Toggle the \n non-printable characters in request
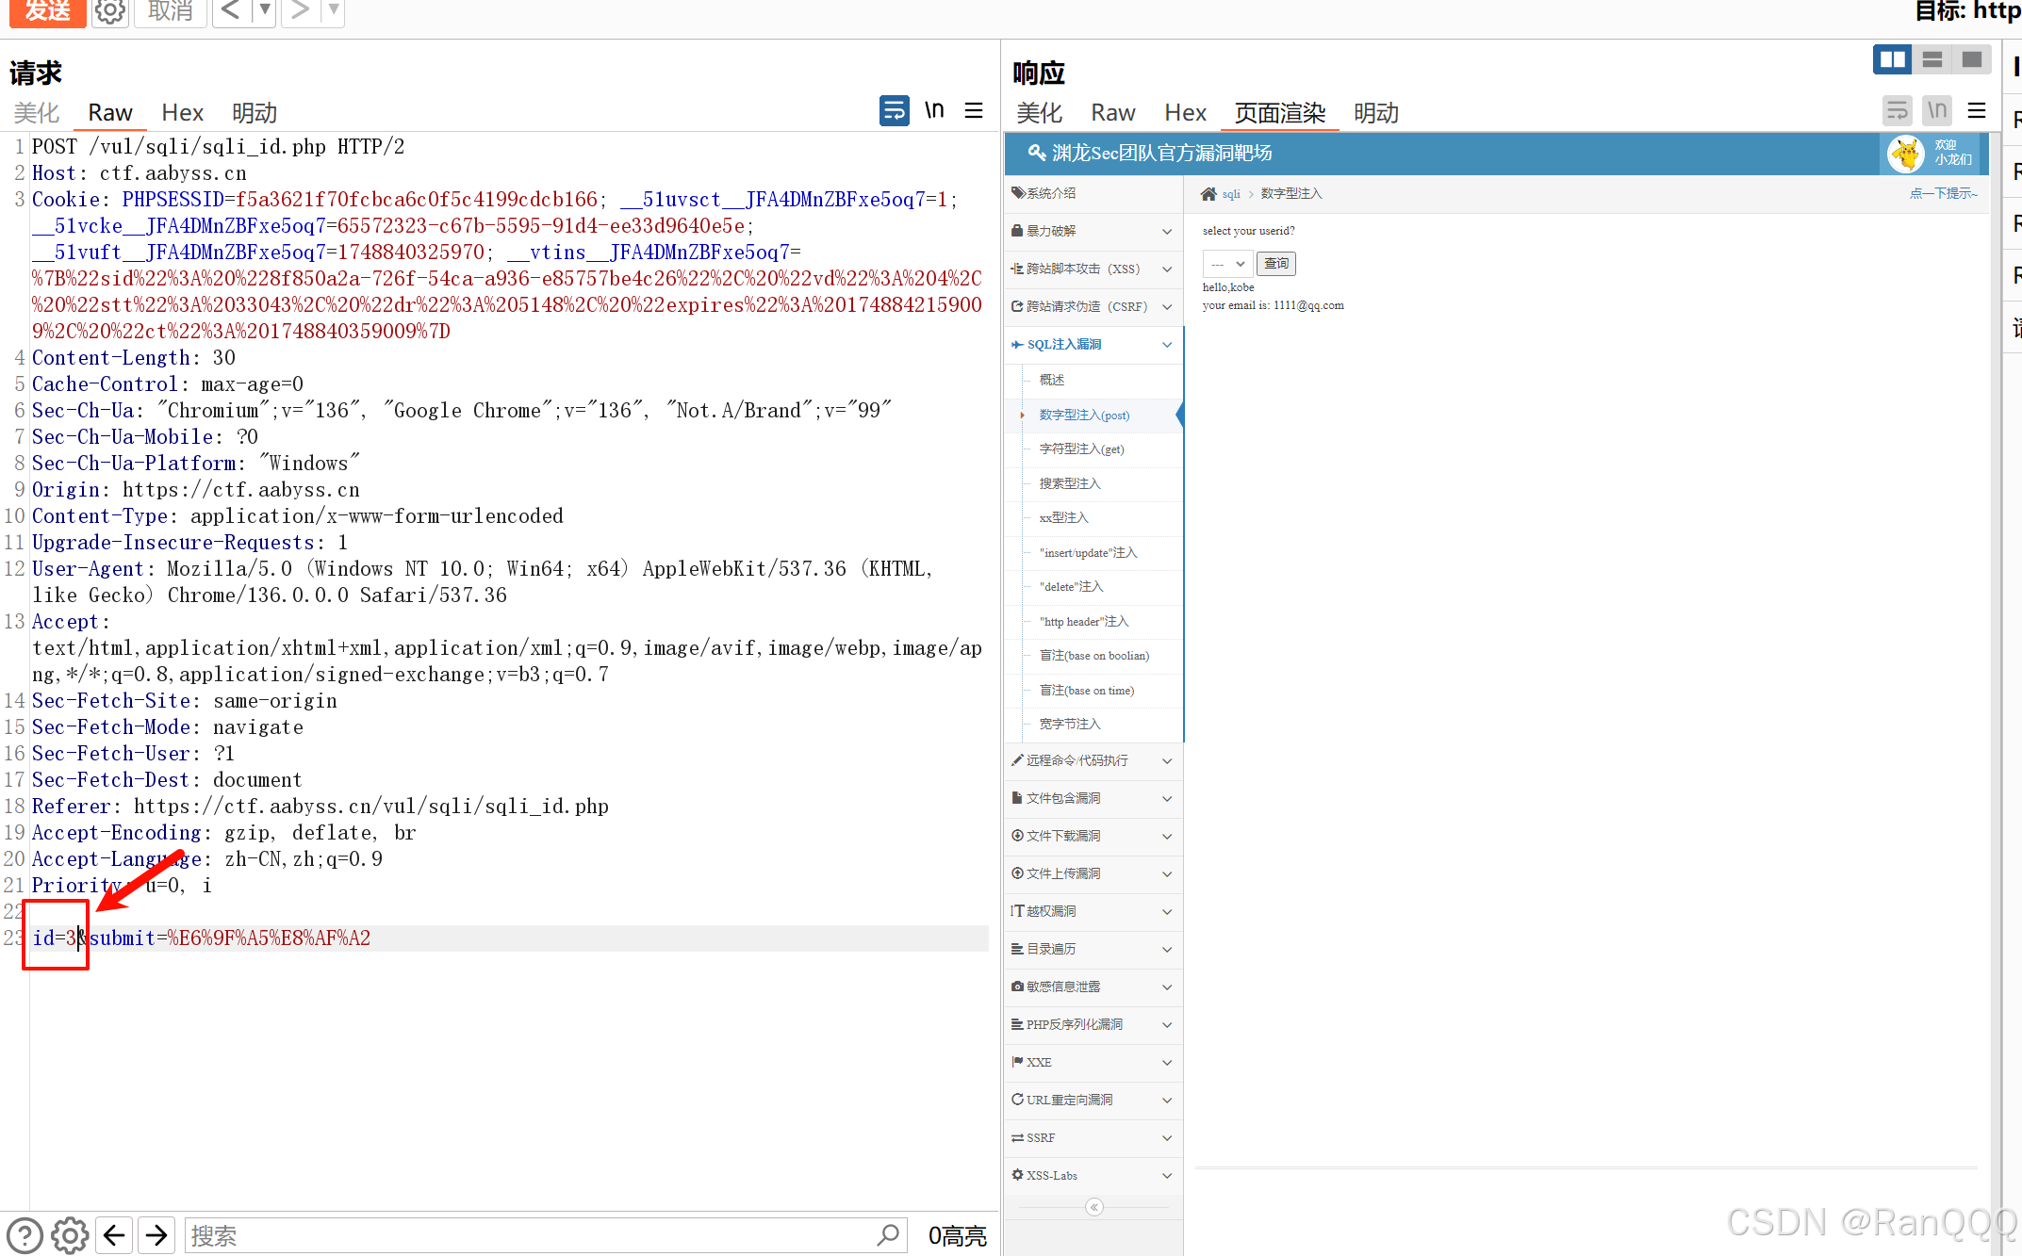 pos(934,111)
